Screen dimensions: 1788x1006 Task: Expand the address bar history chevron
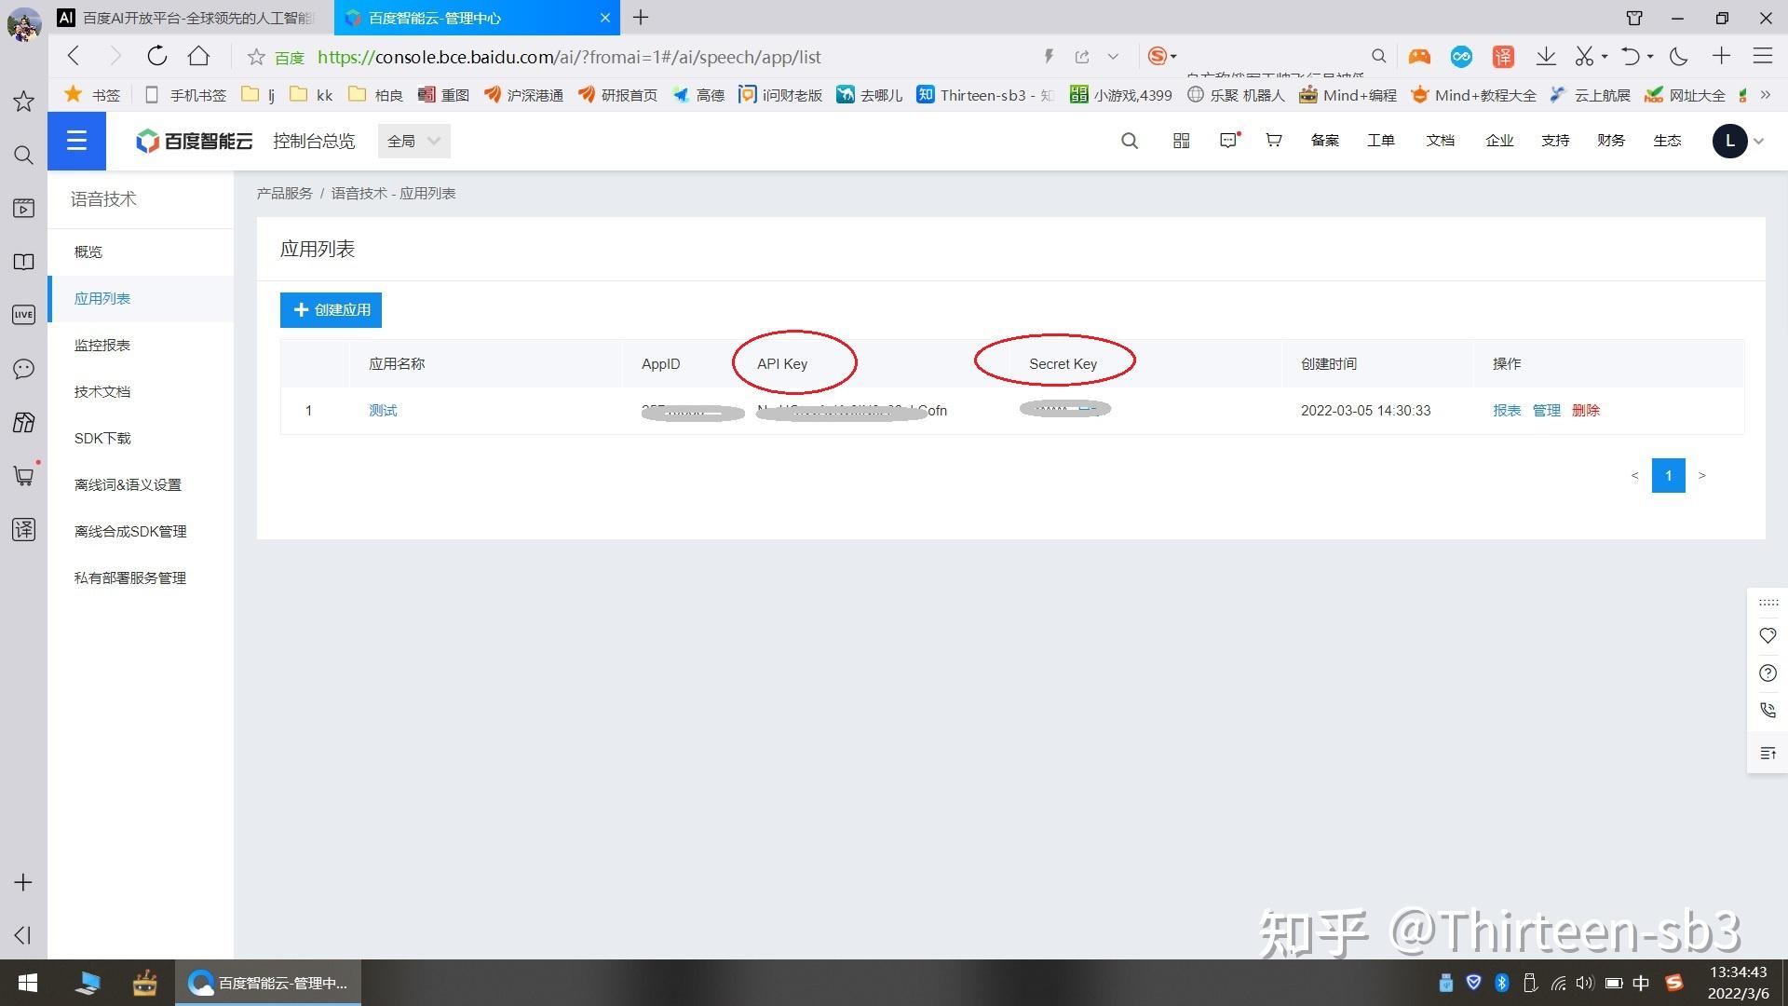pos(1113,57)
